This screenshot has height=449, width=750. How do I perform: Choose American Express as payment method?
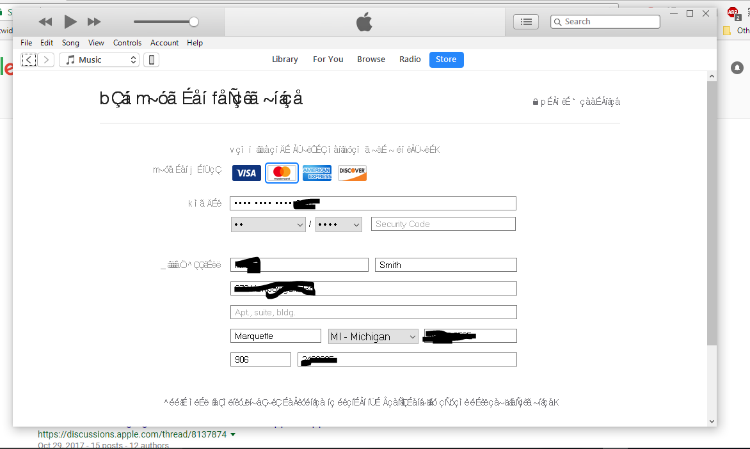[317, 173]
